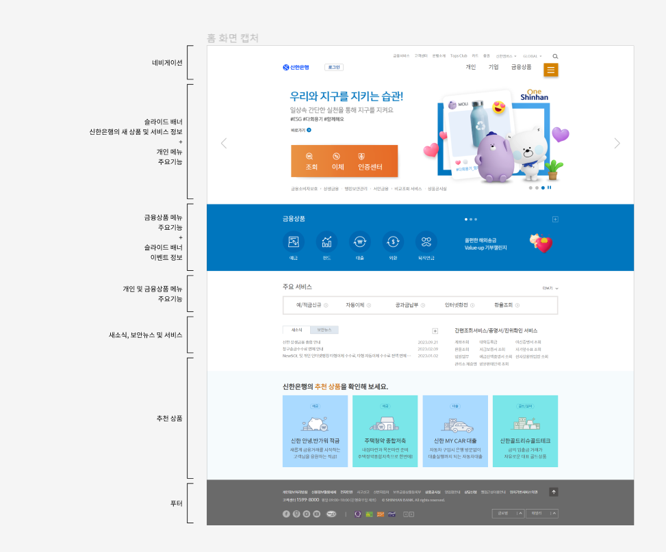The height and width of the screenshot is (552, 666).
Task: Click the 로그인 button
Action: point(334,67)
